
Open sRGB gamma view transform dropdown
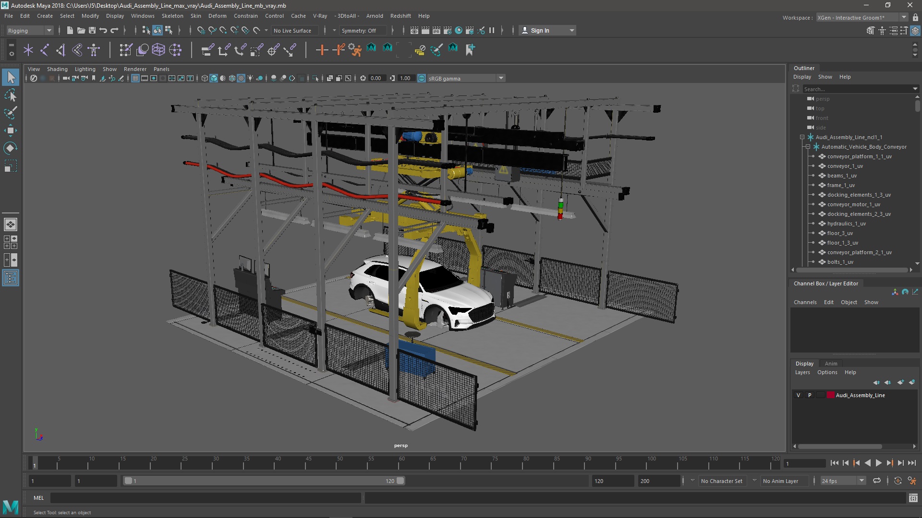[466, 78]
